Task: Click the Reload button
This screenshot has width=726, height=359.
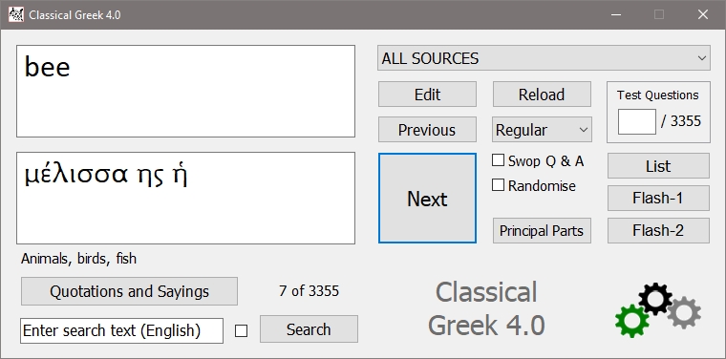Action: tap(542, 95)
